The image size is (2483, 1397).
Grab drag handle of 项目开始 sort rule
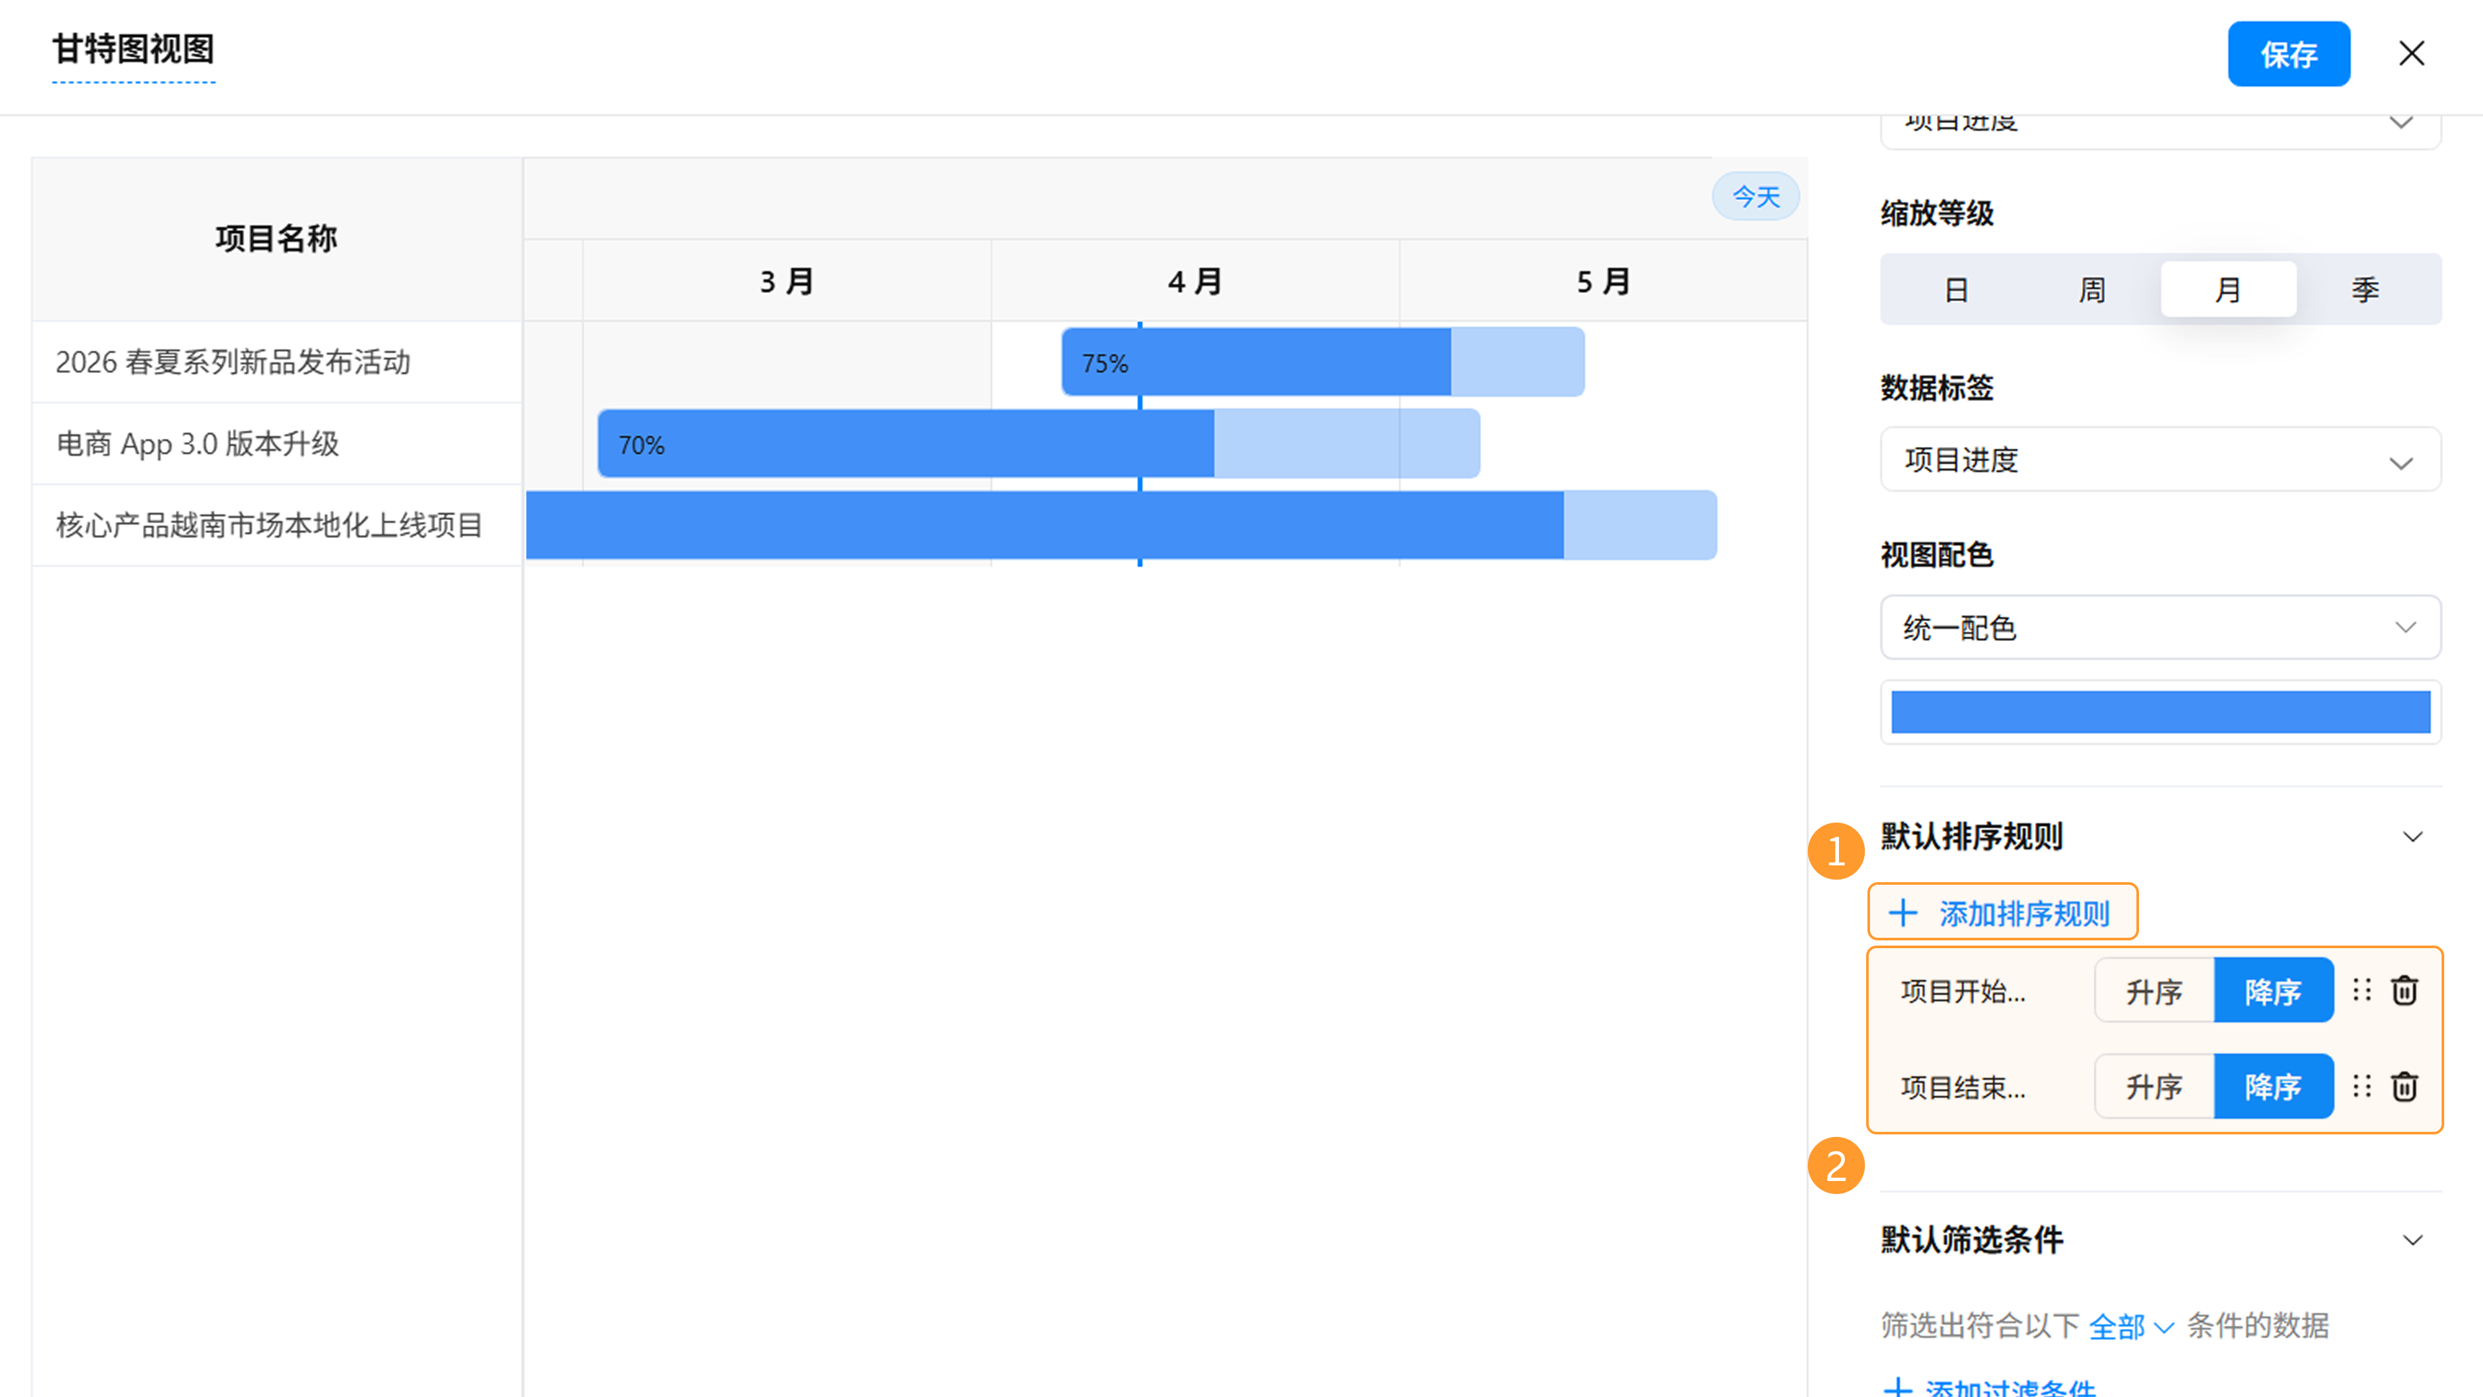pos(2361,990)
